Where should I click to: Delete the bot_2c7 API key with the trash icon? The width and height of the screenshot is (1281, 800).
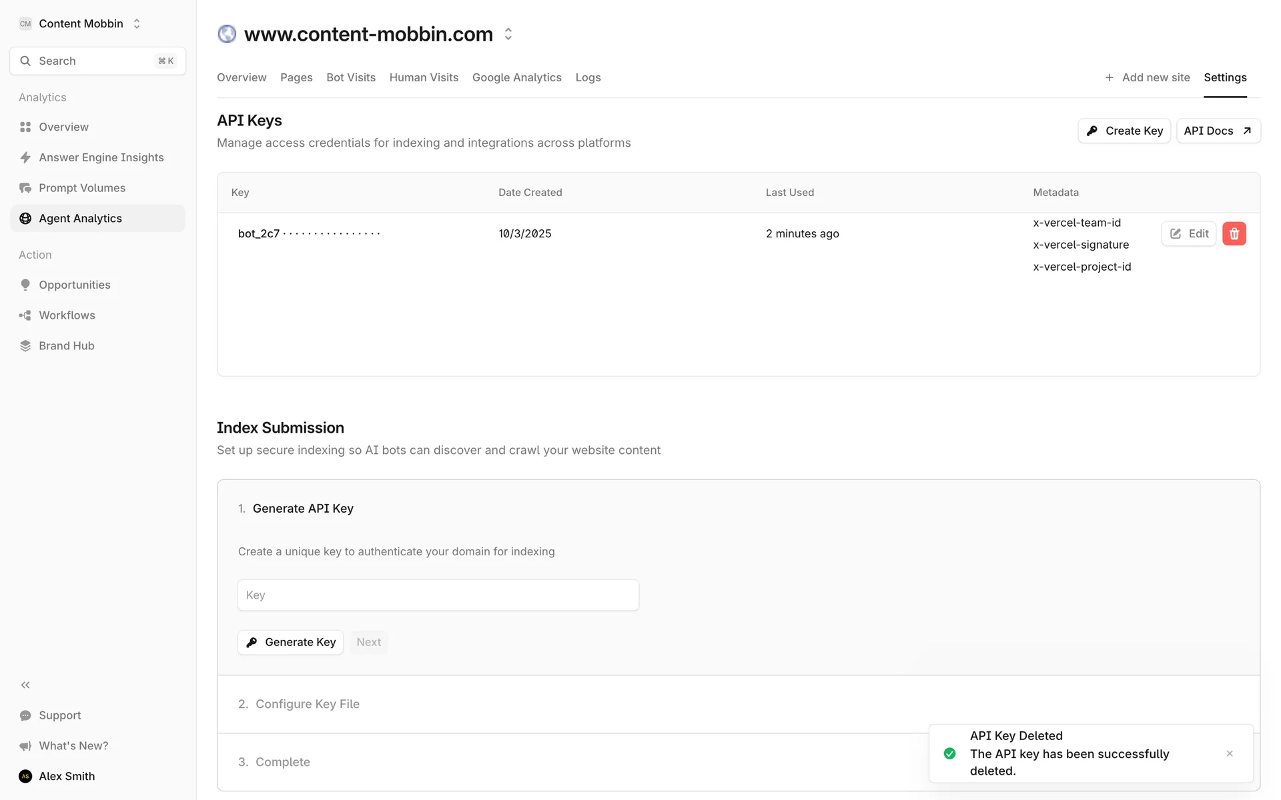pyautogui.click(x=1234, y=233)
